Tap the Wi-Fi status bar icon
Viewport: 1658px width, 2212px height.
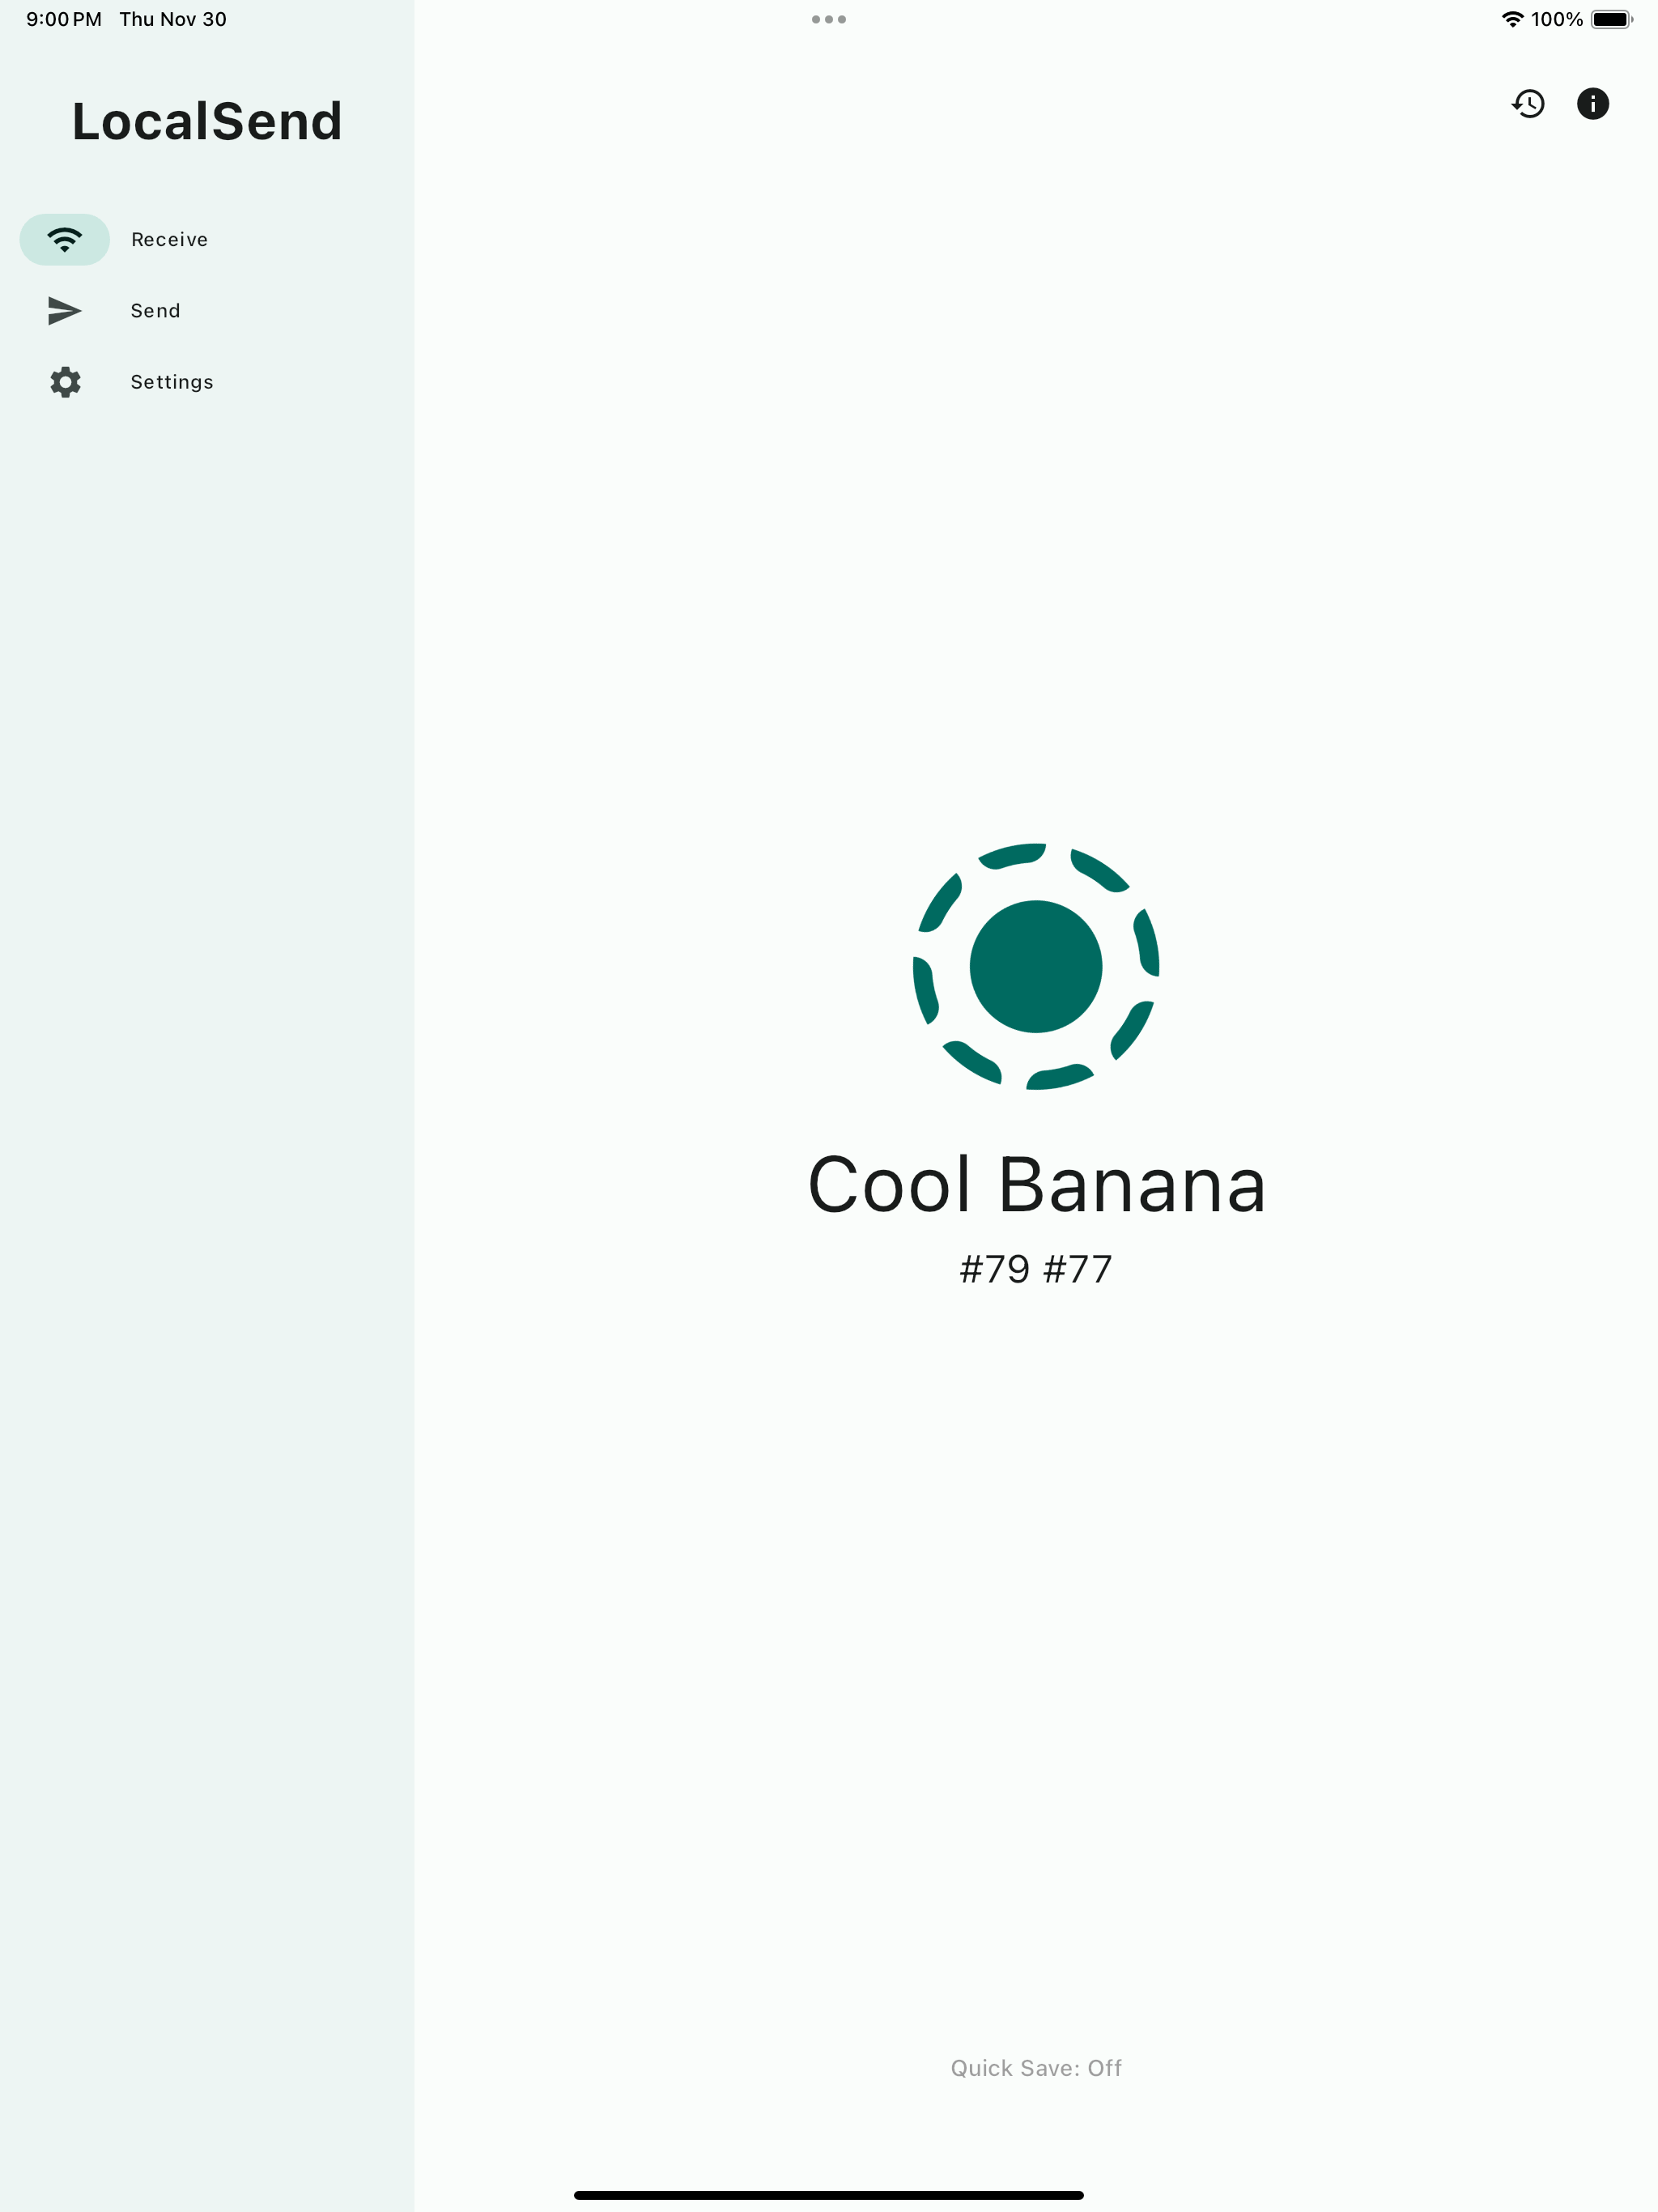pos(1513,19)
